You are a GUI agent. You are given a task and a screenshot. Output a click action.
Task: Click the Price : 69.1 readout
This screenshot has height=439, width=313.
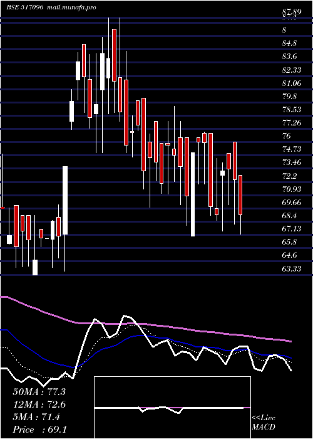pyautogui.click(x=39, y=430)
